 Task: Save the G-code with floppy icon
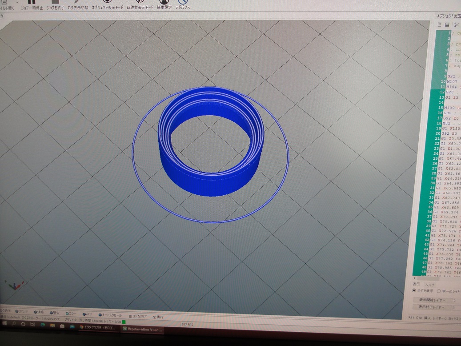click(447, 25)
